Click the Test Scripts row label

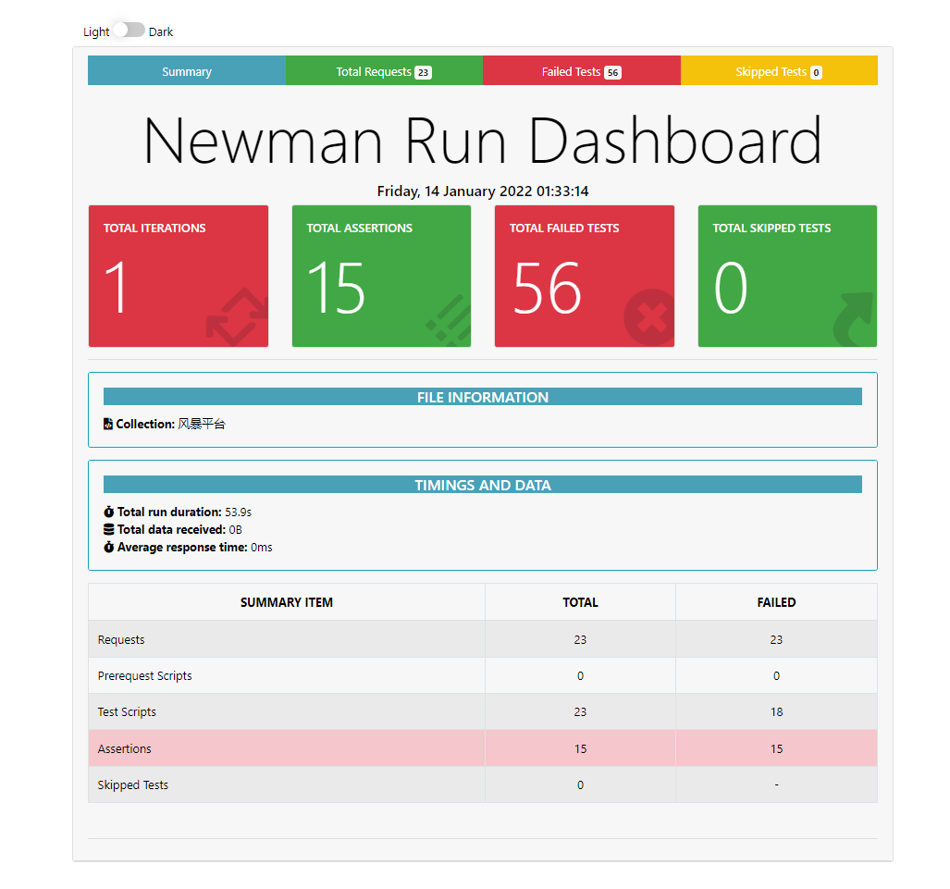(x=127, y=712)
